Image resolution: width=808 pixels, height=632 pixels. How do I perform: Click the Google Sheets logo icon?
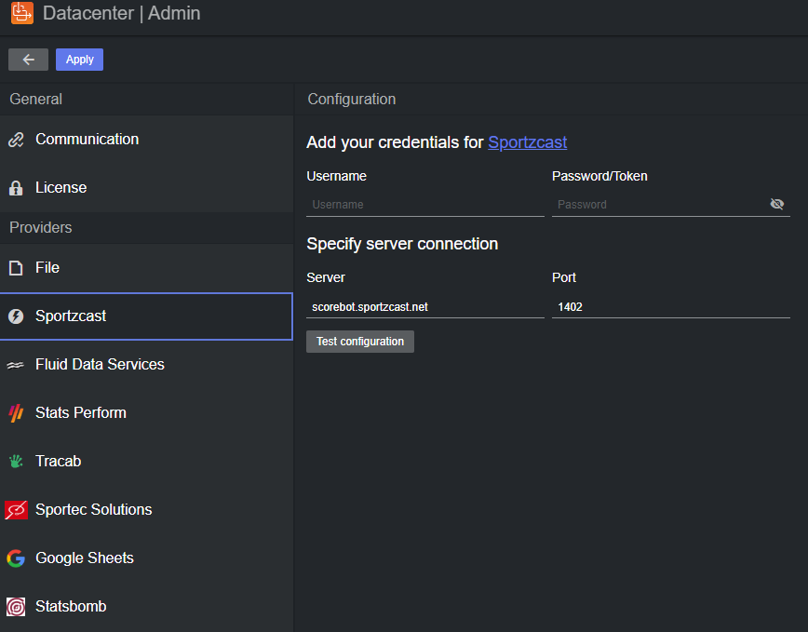tap(16, 558)
